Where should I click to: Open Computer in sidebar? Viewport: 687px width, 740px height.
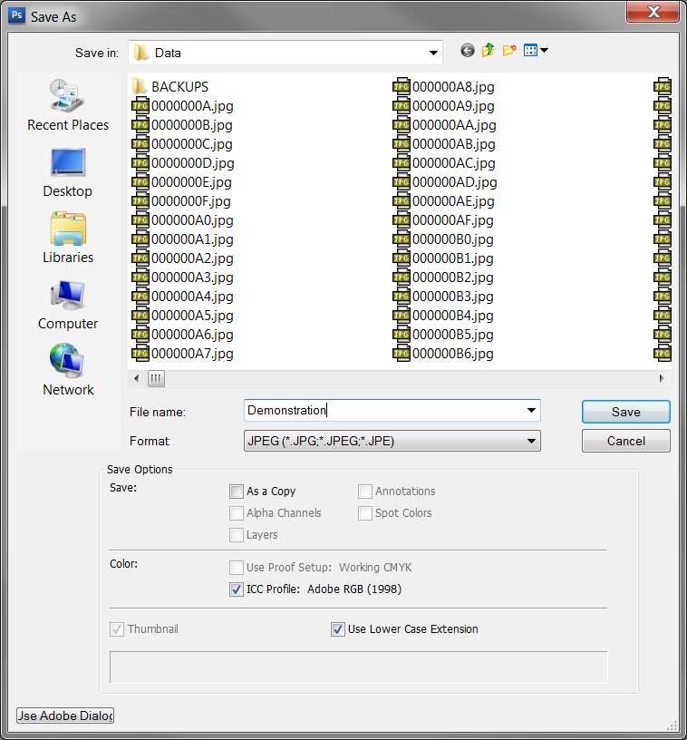tap(68, 304)
